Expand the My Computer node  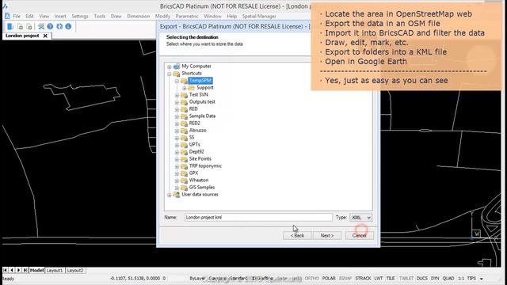click(169, 66)
